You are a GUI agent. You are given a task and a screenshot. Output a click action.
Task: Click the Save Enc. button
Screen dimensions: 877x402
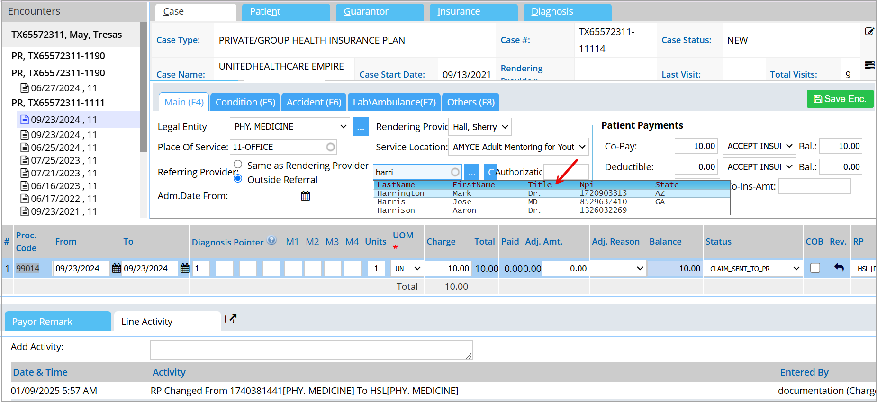point(840,99)
